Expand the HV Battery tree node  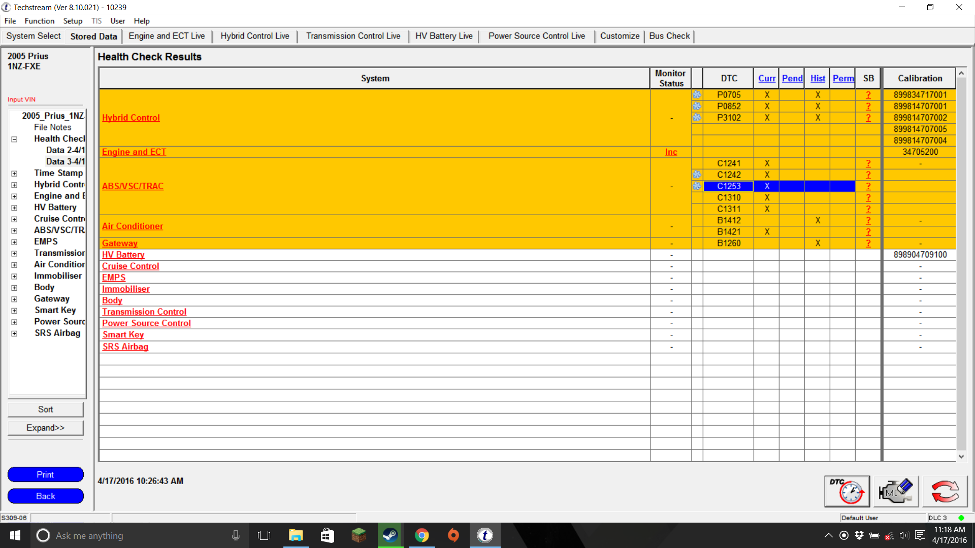pyautogui.click(x=14, y=208)
